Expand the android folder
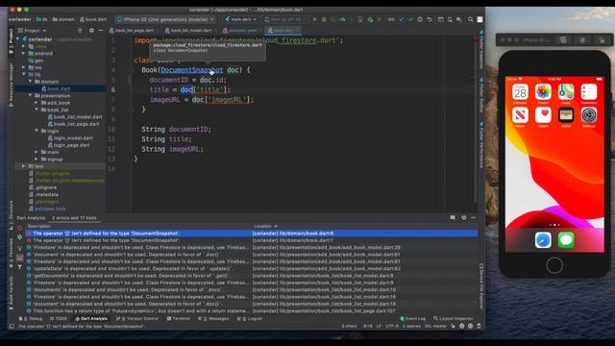 pos(24,54)
